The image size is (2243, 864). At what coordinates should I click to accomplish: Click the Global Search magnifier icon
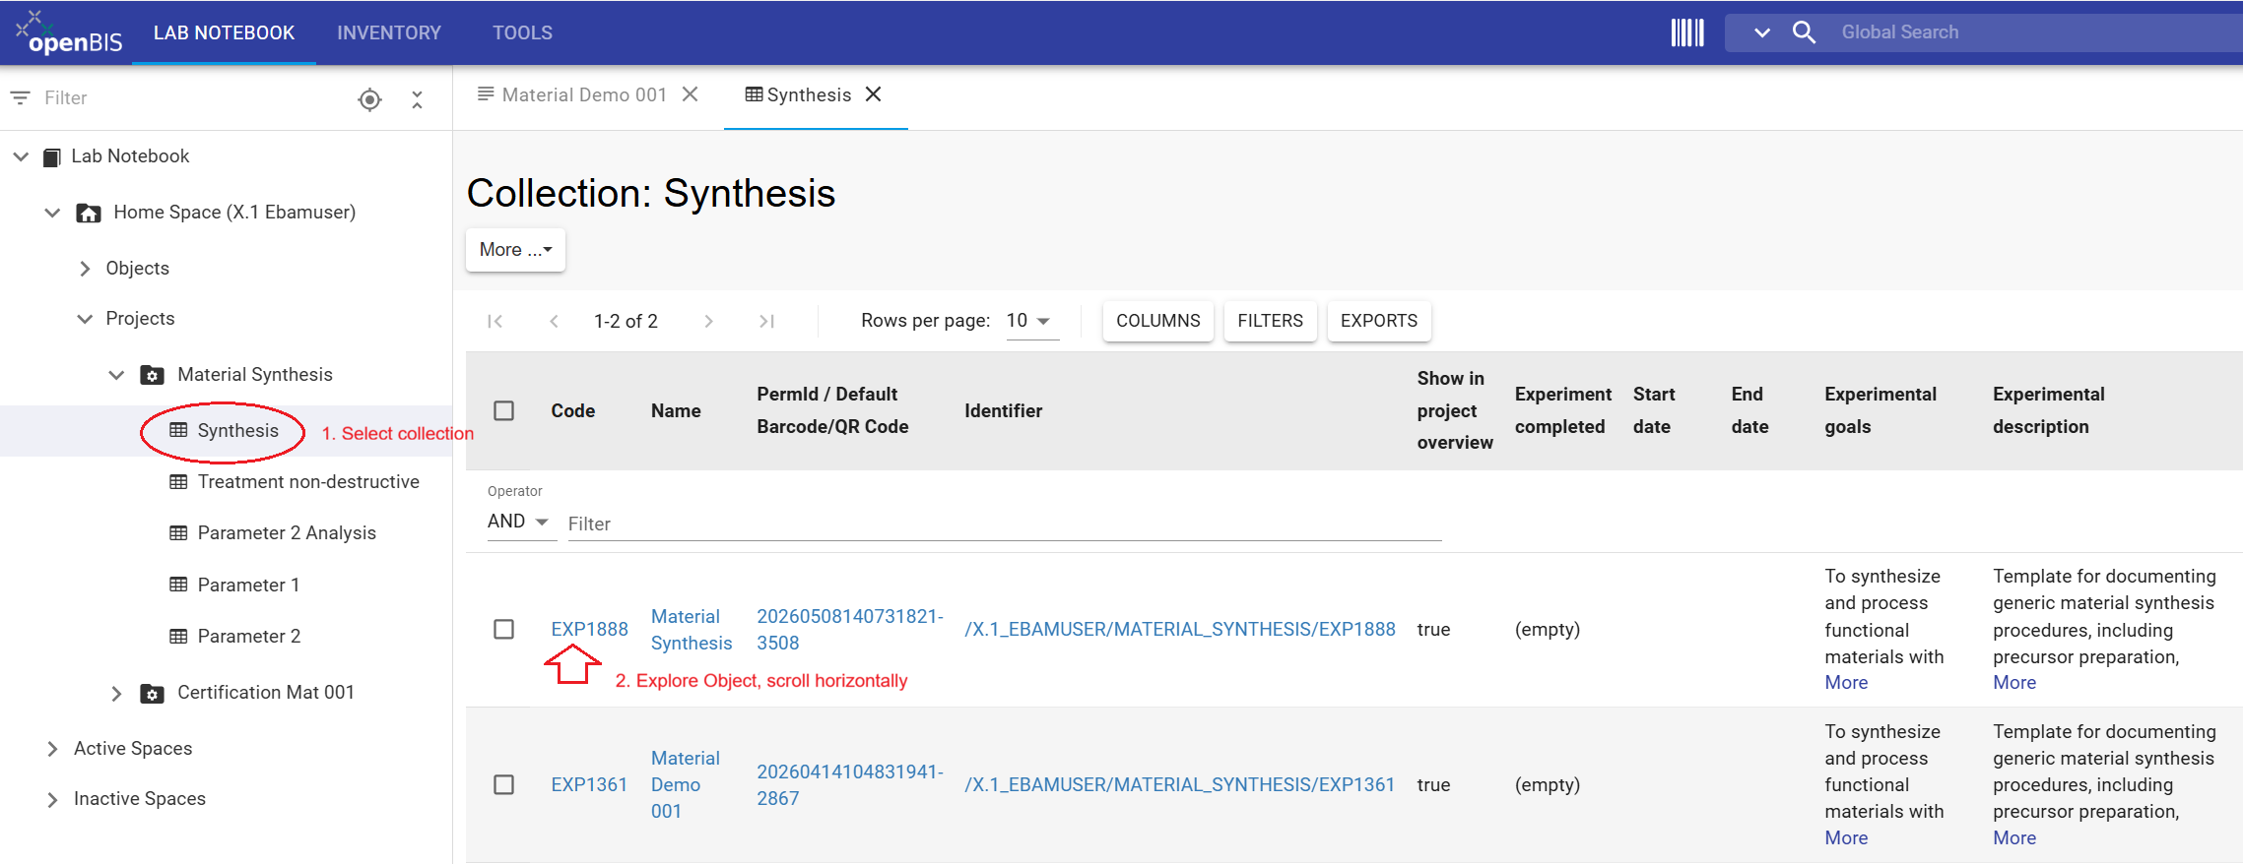point(1804,32)
